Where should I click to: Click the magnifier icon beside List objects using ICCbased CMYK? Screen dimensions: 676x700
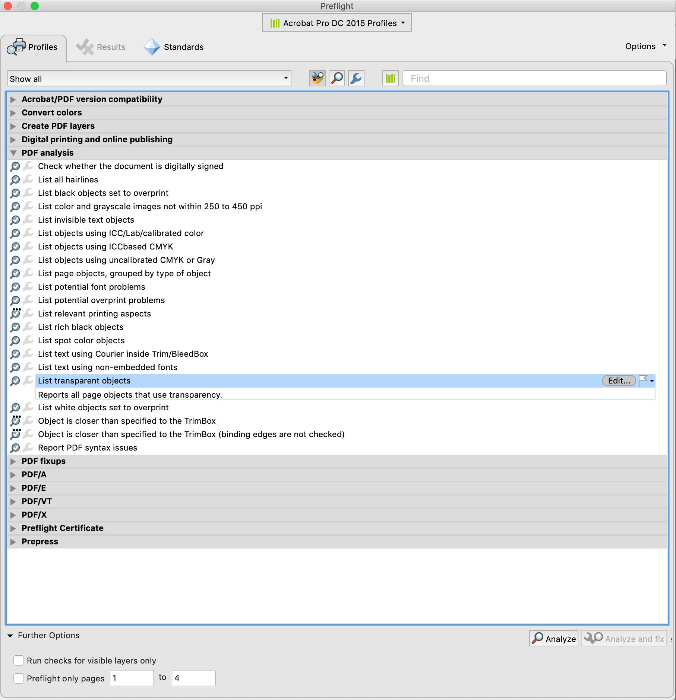point(15,246)
